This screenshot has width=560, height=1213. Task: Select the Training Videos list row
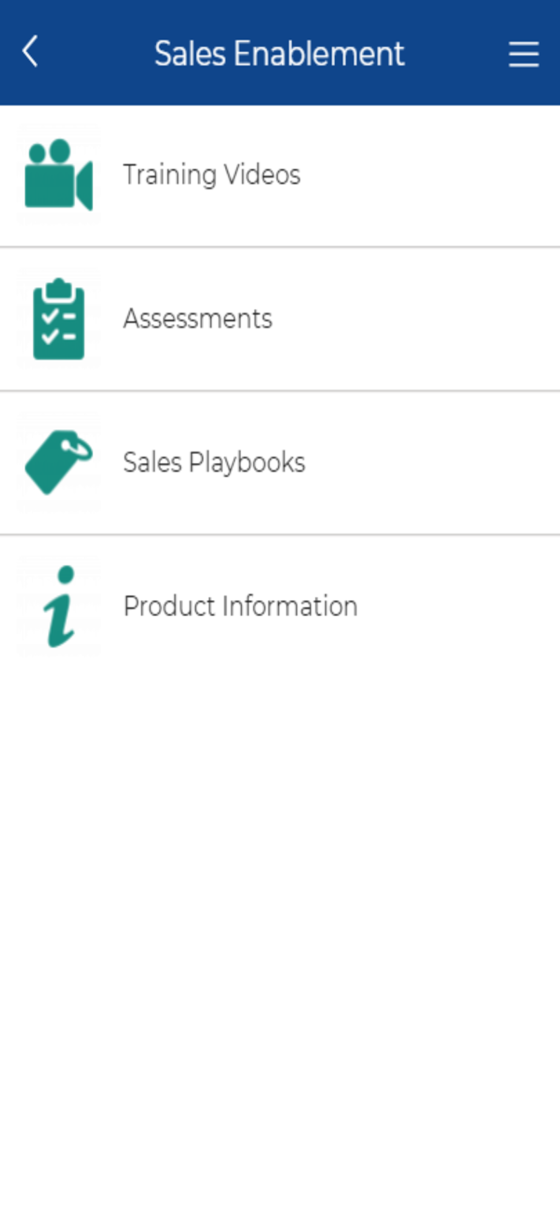(280, 176)
